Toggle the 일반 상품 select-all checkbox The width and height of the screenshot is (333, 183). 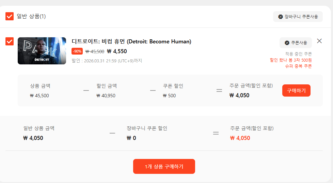(x=10, y=16)
